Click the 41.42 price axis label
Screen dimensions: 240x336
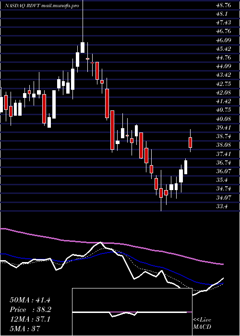tap(223, 101)
